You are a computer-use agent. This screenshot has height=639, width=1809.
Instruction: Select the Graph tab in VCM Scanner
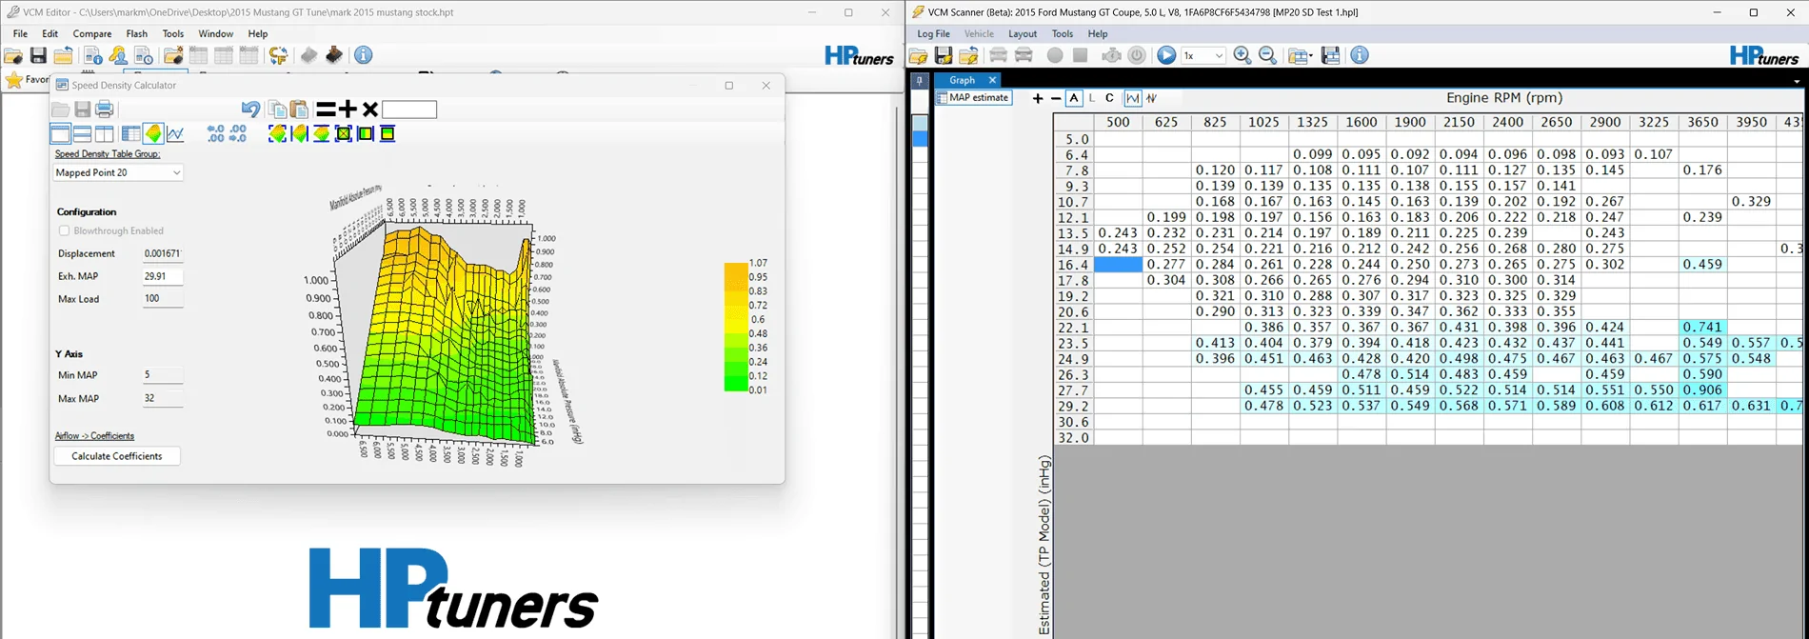pos(962,80)
